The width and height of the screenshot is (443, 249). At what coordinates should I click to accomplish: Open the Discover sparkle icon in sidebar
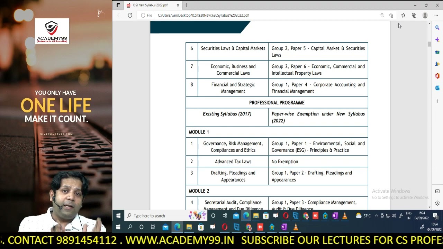click(437, 40)
